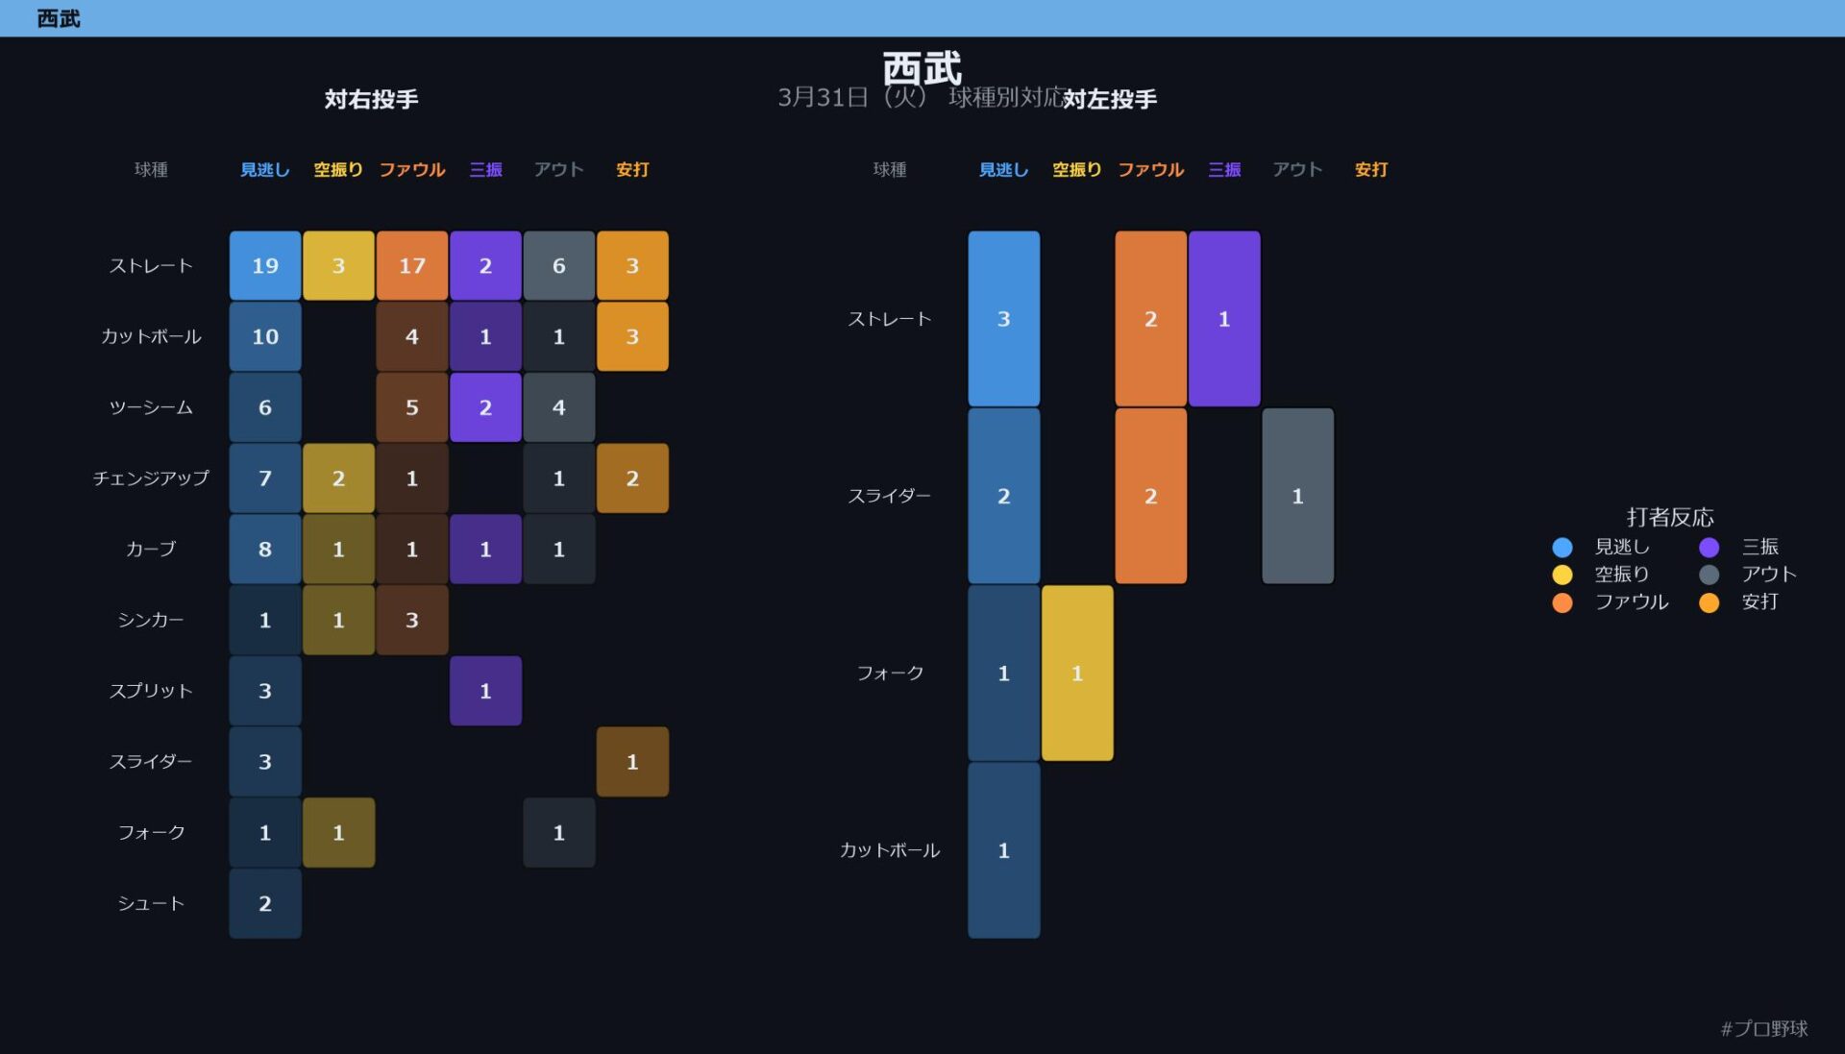The image size is (1845, 1054).
Task: Click the 2 ファウル cell in 対左投手 スライダー row
Action: pyautogui.click(x=1151, y=496)
